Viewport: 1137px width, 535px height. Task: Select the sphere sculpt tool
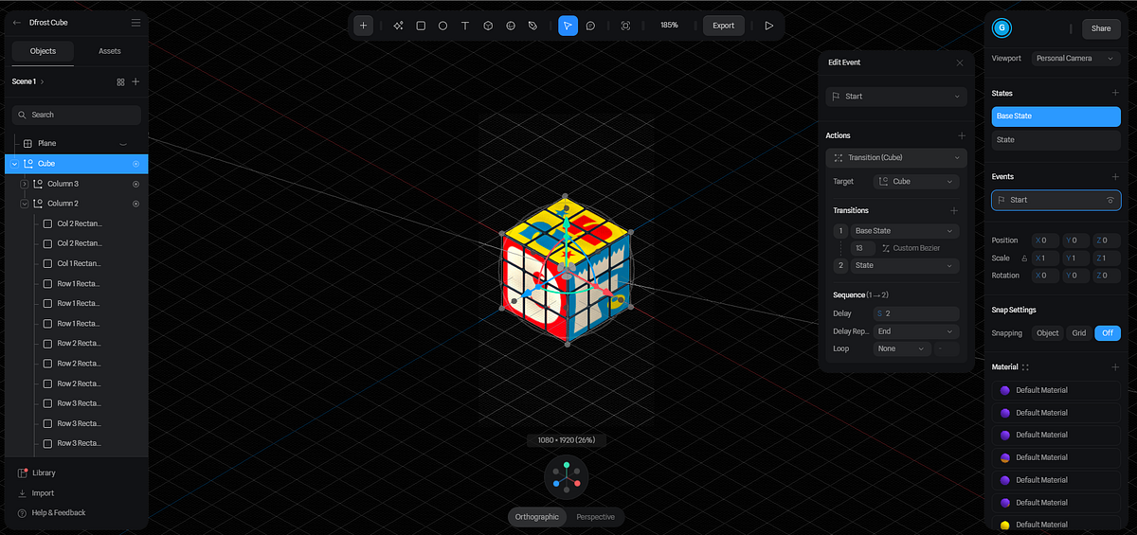click(x=511, y=26)
